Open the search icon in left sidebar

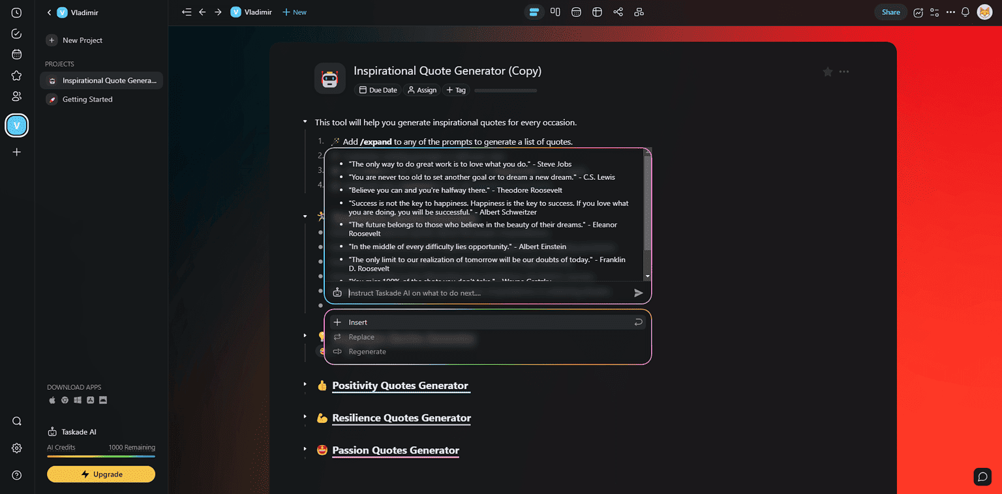[x=17, y=421]
